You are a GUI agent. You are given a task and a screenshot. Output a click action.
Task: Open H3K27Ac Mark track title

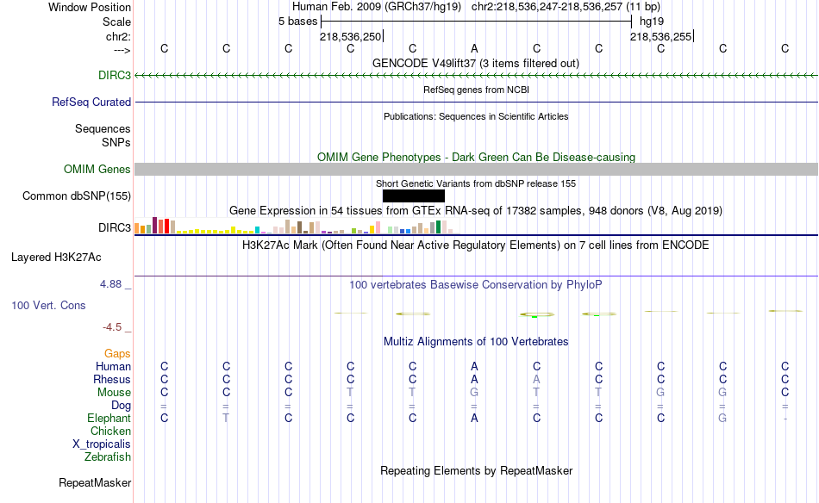click(x=476, y=245)
